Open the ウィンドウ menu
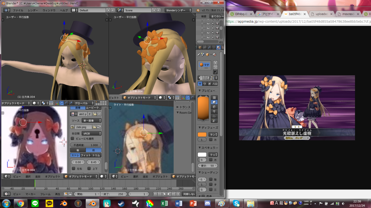 point(49,10)
